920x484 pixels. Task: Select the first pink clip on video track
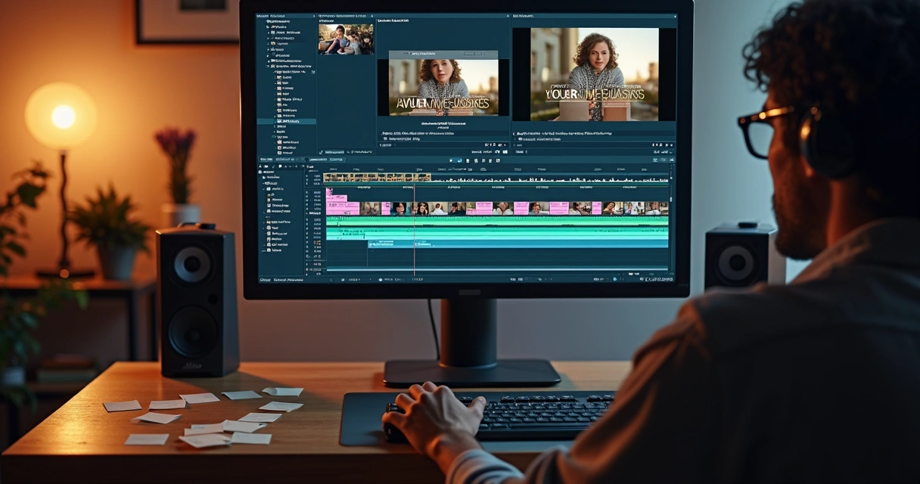(343, 207)
